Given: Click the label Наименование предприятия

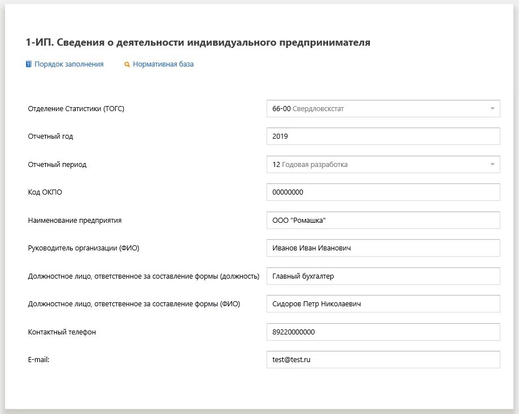Looking at the screenshot, I should [x=75, y=220].
